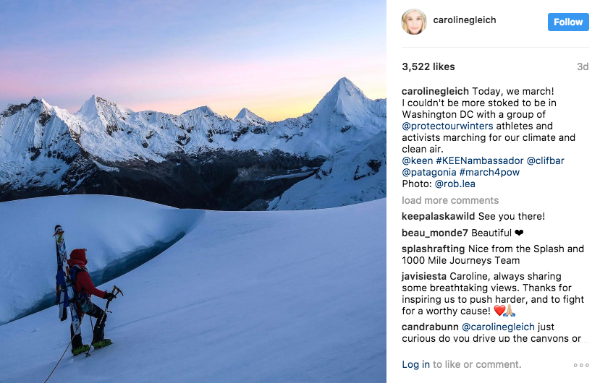This screenshot has height=383, width=600.
Task: Open the @patagonia profile mention
Action: 428,172
